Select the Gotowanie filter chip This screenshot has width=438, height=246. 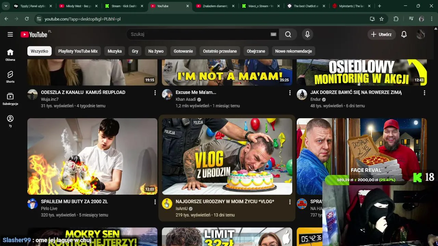pyautogui.click(x=183, y=51)
